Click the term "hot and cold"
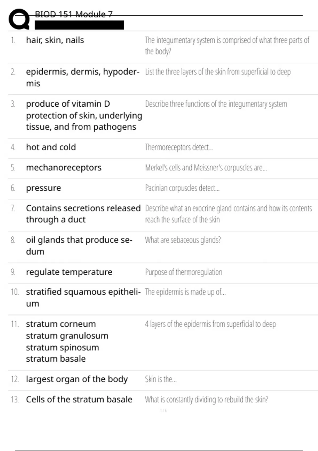The width and height of the screenshot is (318, 451). click(51, 147)
